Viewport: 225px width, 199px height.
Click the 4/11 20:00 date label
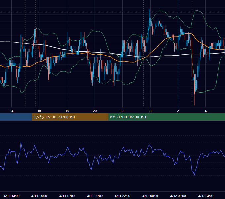[x=95, y=196]
